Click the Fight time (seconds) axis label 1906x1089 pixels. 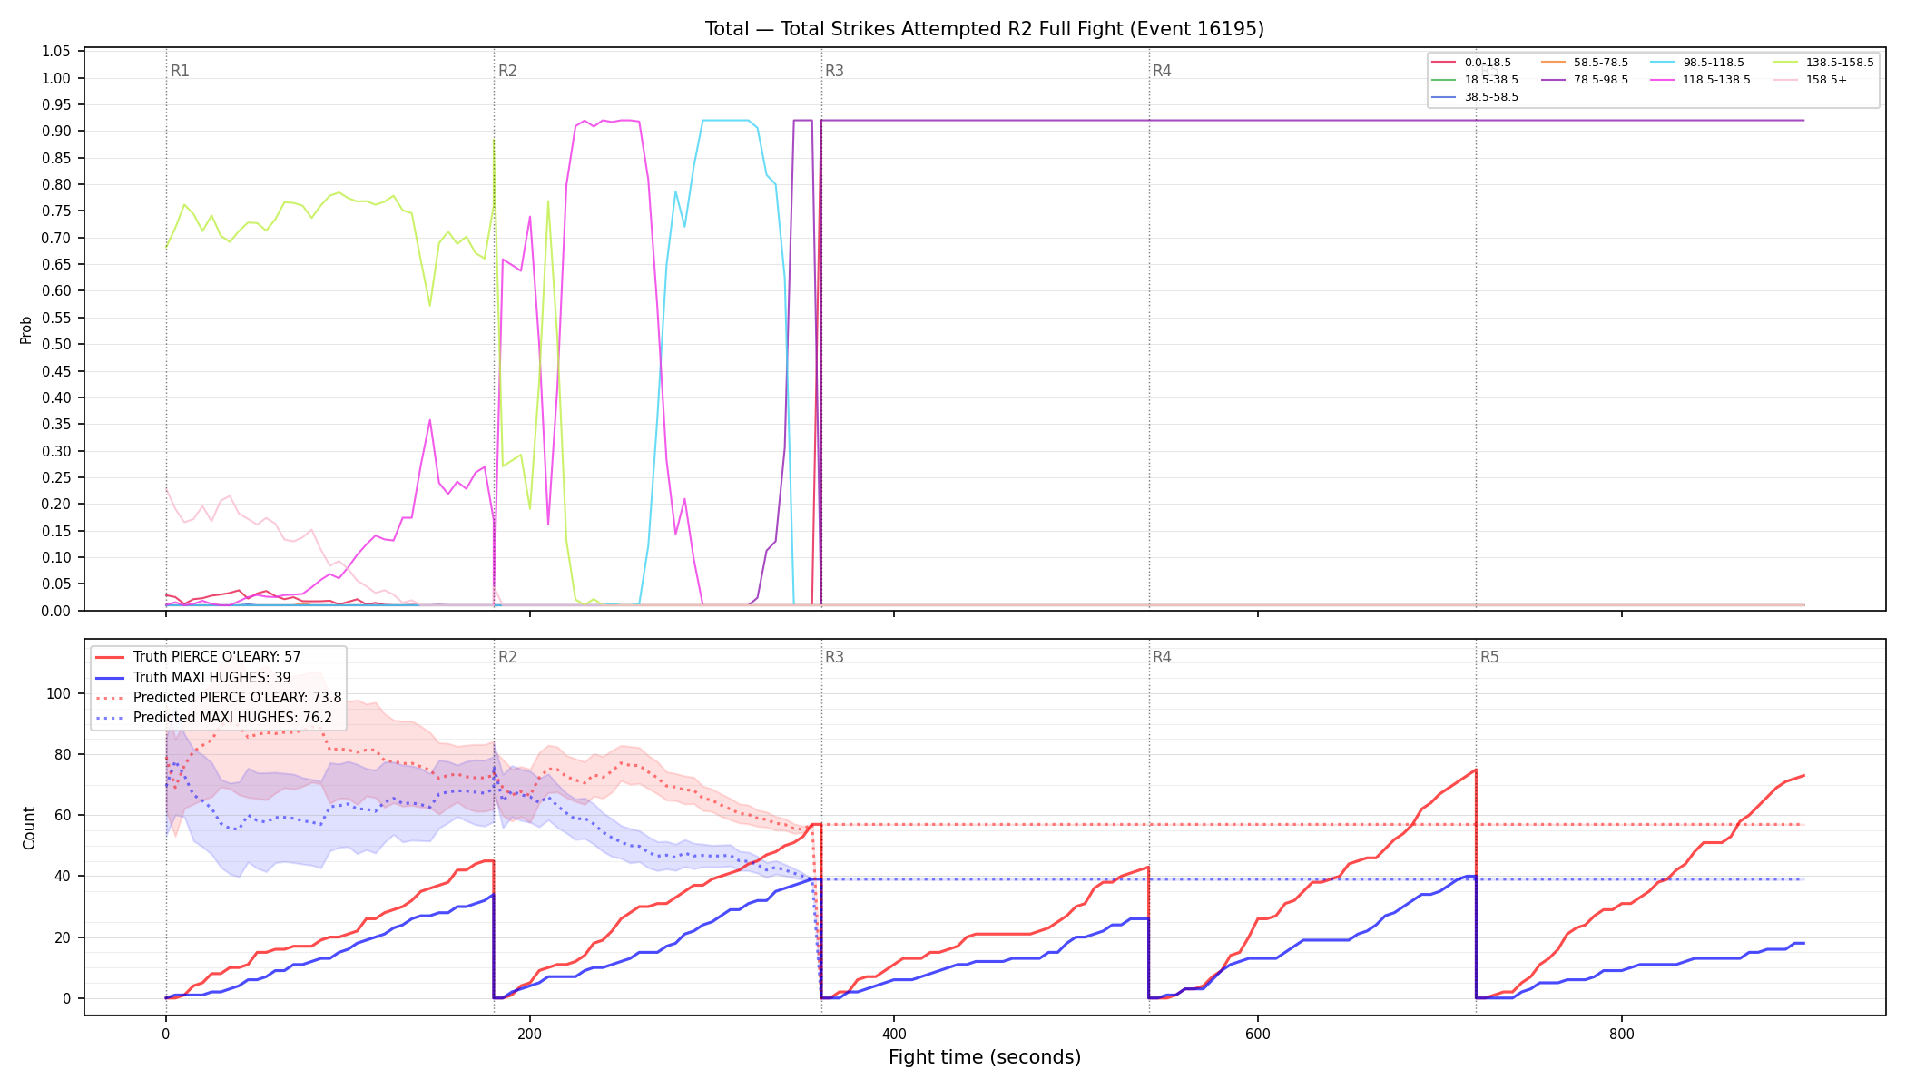pyautogui.click(x=985, y=1057)
